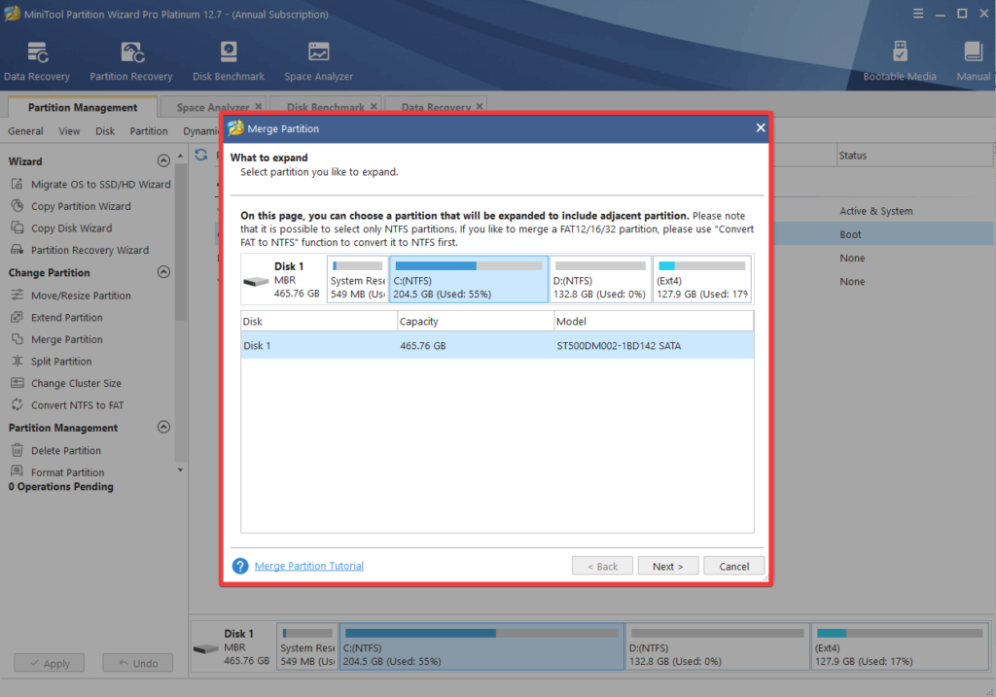Click Next button in Merge Partition dialog
The width and height of the screenshot is (996, 697).
667,566
